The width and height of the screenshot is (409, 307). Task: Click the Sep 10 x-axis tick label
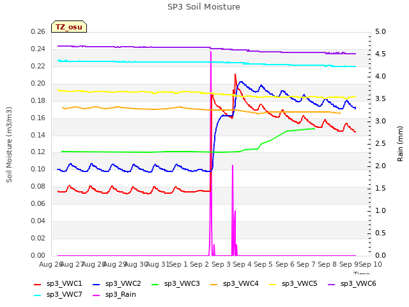pyautogui.click(x=371, y=264)
